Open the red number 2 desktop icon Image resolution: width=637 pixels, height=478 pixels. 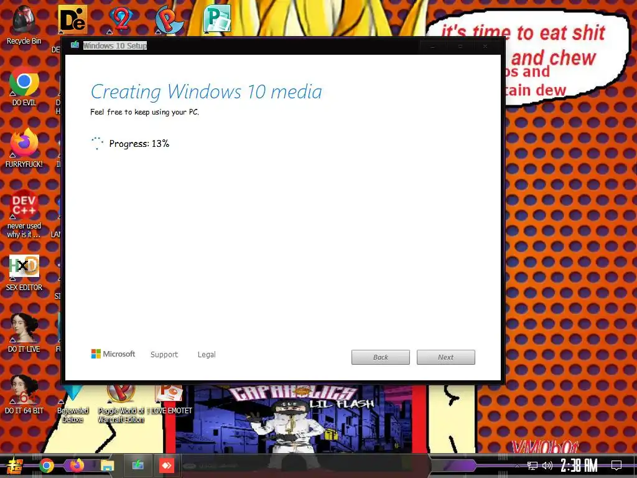coord(121,19)
